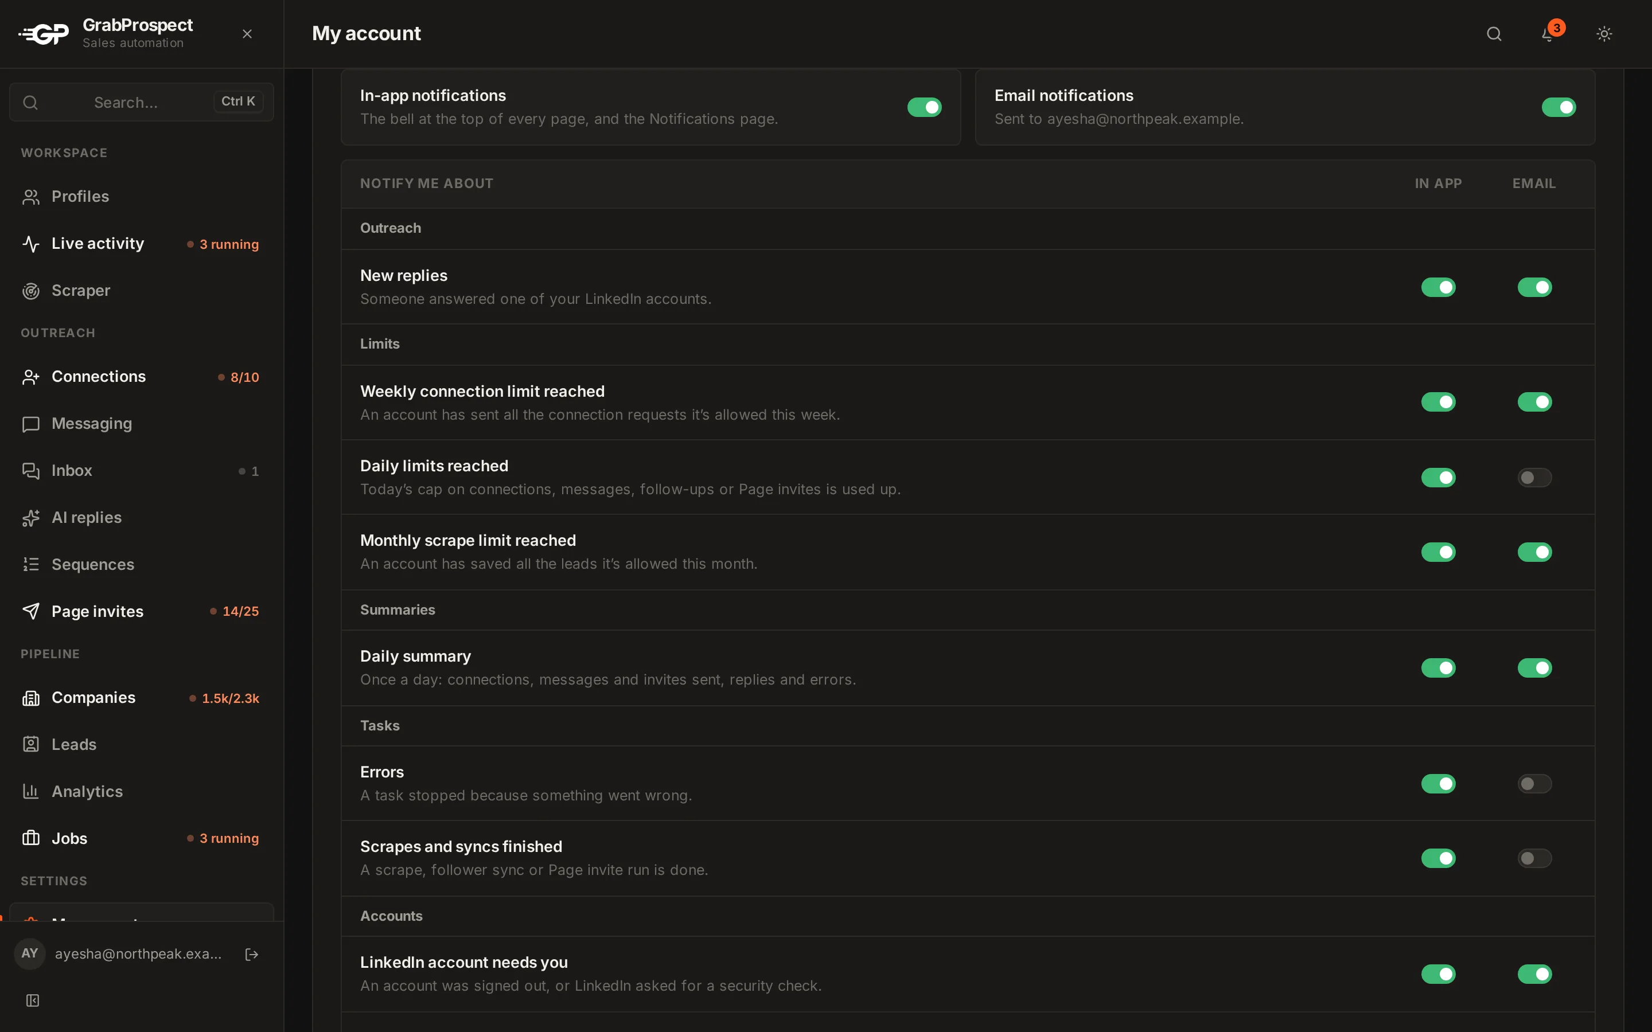
Task: Open notifications via the bell icon
Action: pyautogui.click(x=1548, y=33)
